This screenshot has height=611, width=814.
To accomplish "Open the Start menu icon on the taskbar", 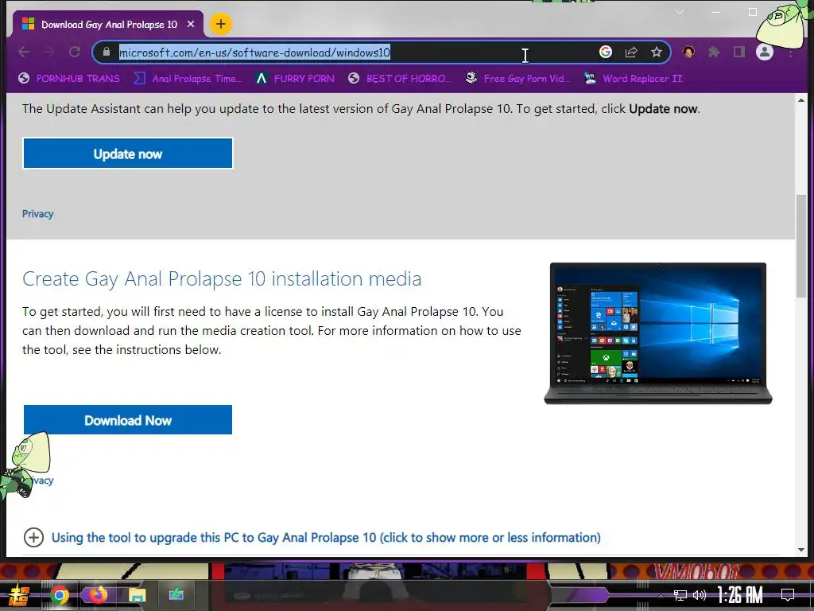I will pyautogui.click(x=18, y=595).
